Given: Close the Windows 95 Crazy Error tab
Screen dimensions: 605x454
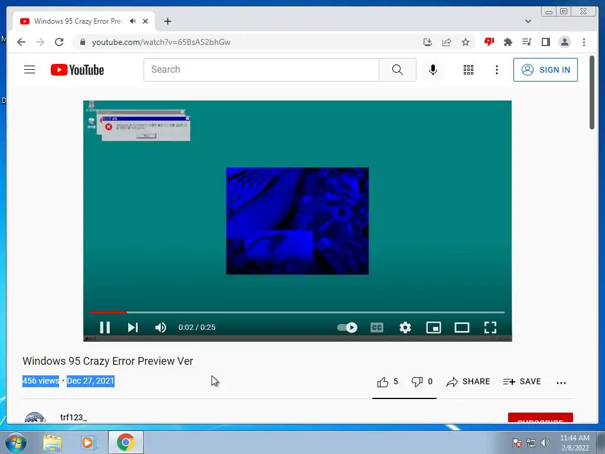Looking at the screenshot, I should pos(145,21).
